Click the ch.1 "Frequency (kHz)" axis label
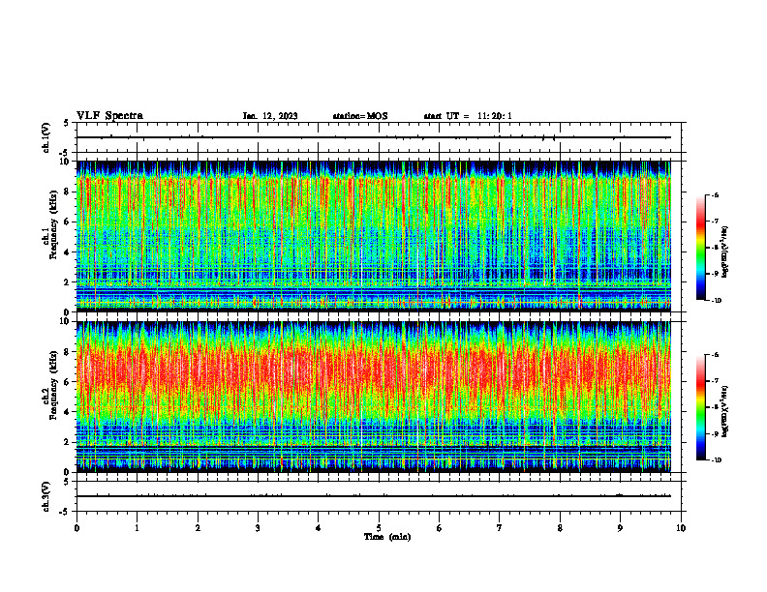Viewport: 767px width, 592px height. coord(53,225)
